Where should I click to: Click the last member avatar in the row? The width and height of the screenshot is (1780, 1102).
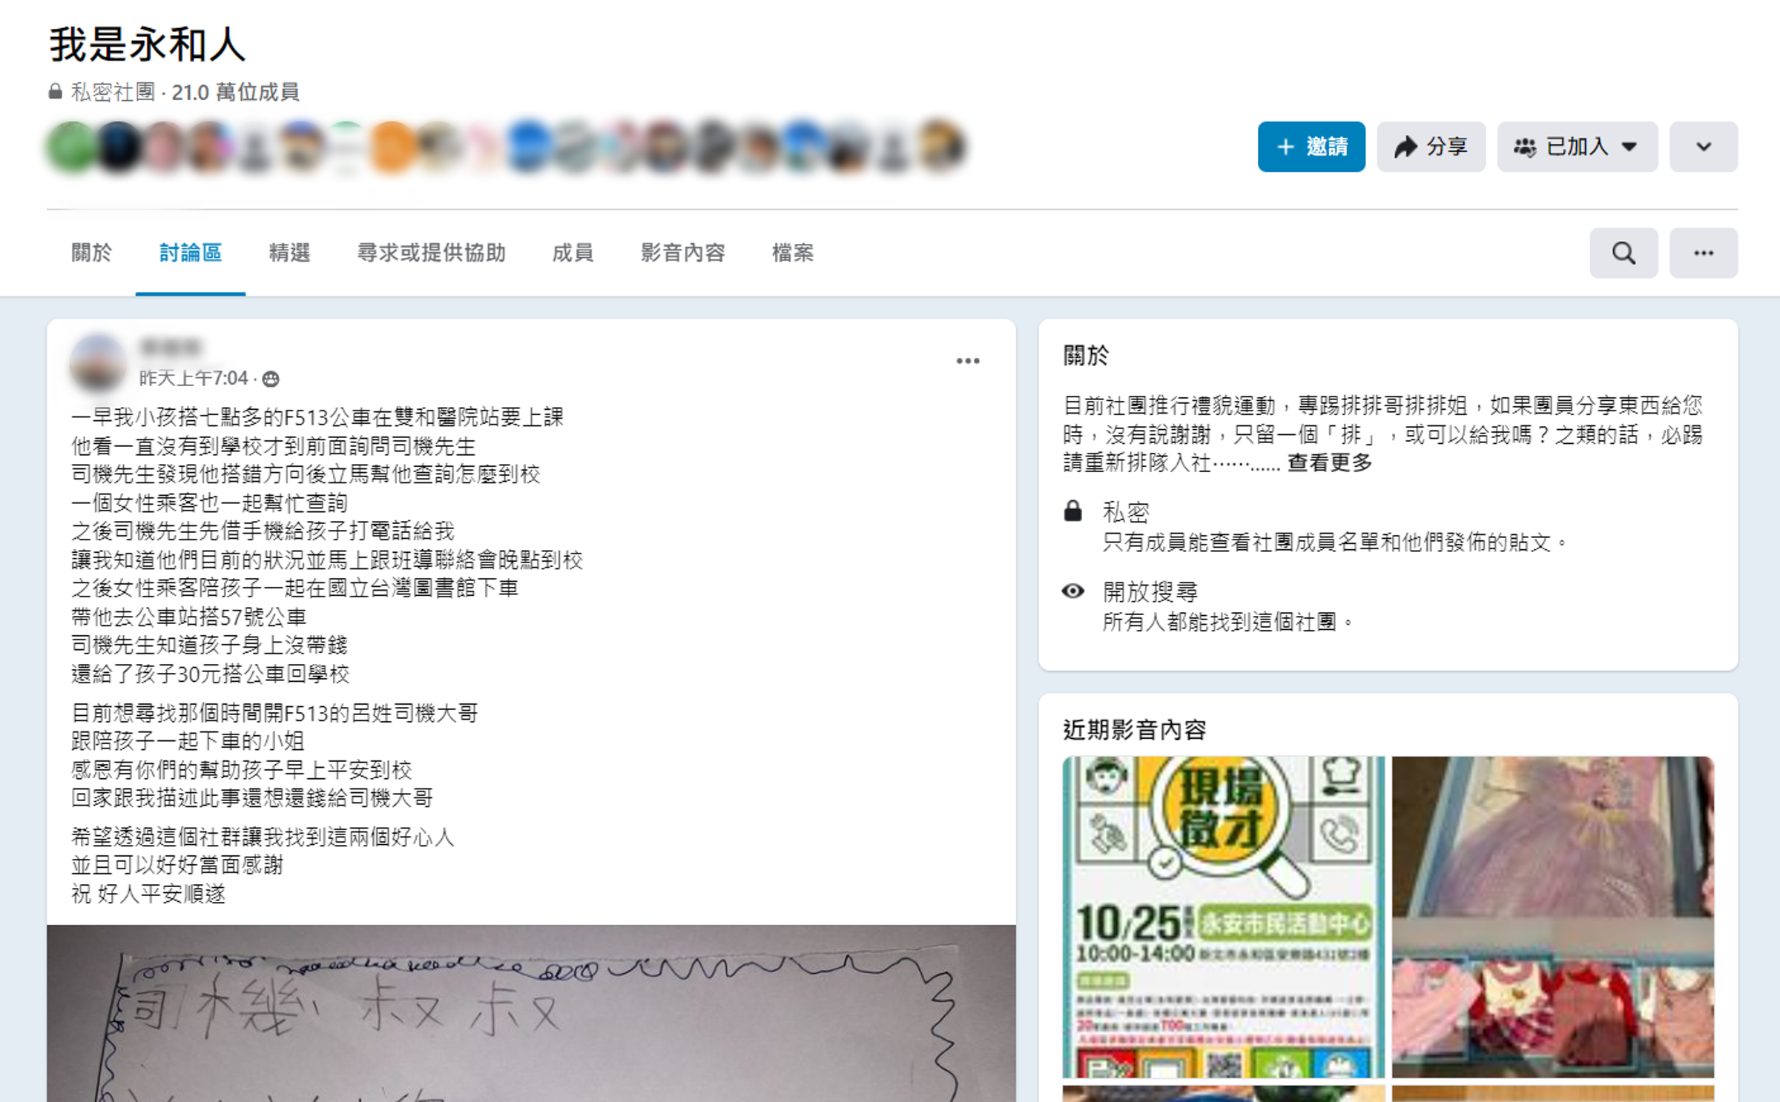[x=942, y=145]
